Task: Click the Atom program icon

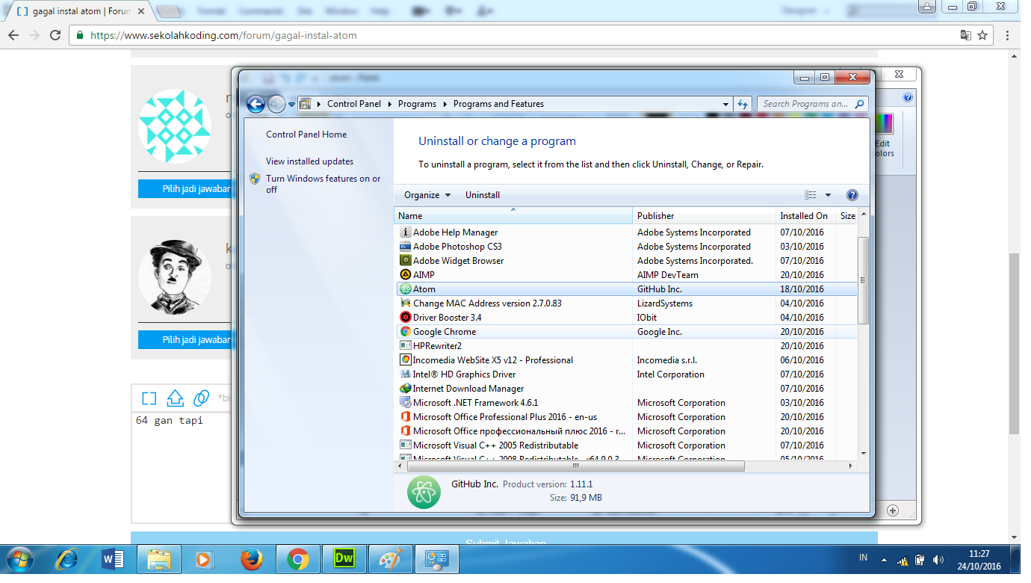Action: [406, 289]
